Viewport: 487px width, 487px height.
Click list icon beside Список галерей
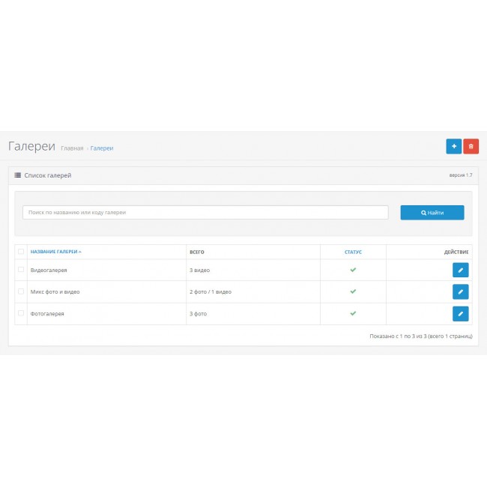pos(18,175)
